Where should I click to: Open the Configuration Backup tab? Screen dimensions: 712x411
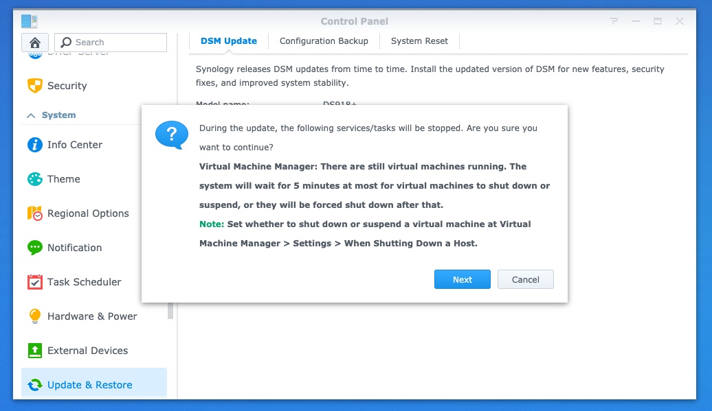click(324, 40)
